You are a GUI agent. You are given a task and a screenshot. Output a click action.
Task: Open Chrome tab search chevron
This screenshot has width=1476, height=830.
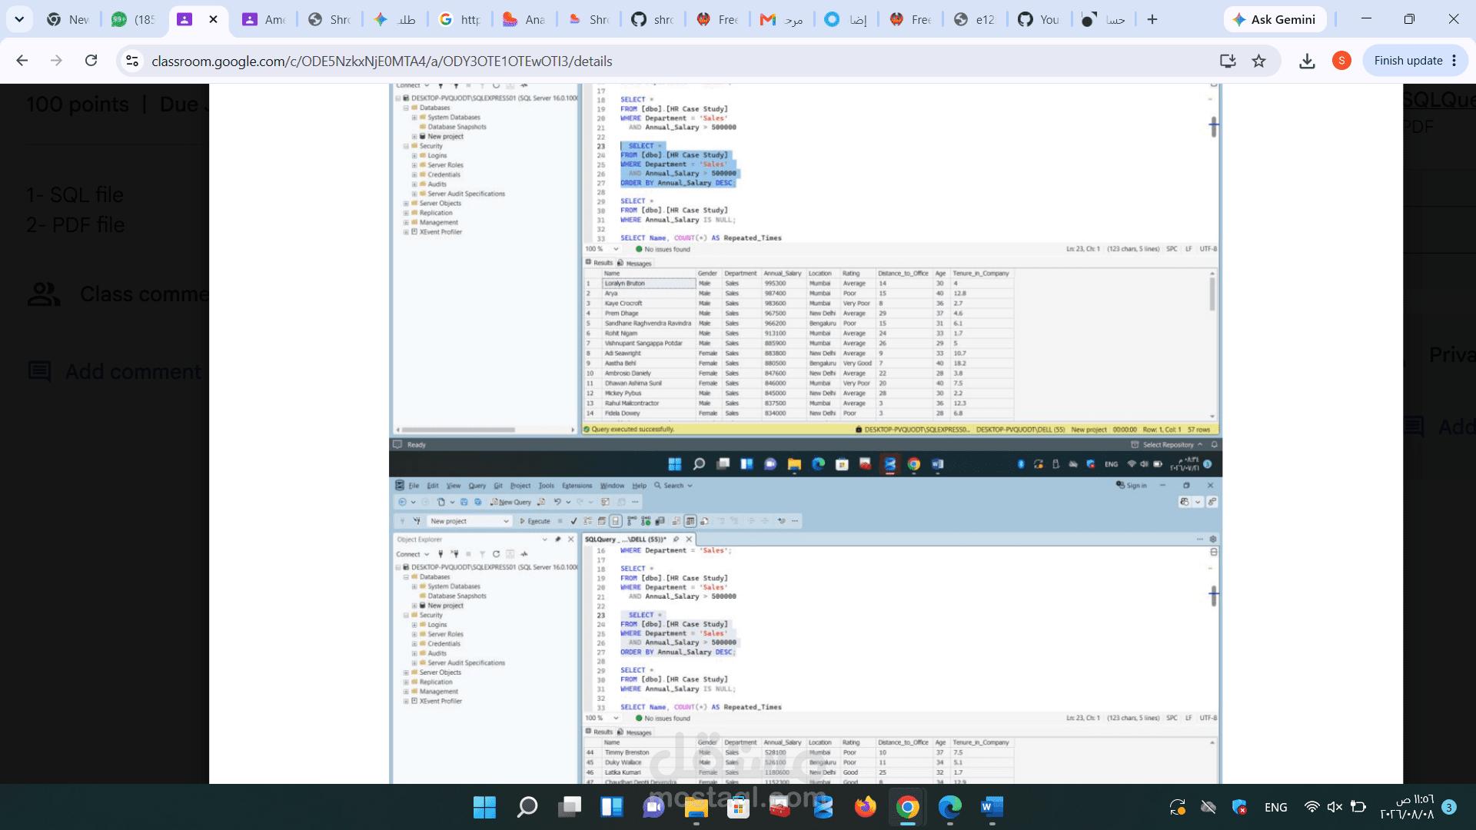click(x=19, y=19)
